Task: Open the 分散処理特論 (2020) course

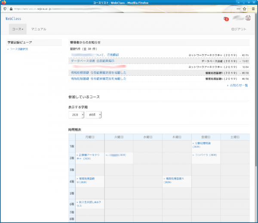Action: [x=202, y=145]
